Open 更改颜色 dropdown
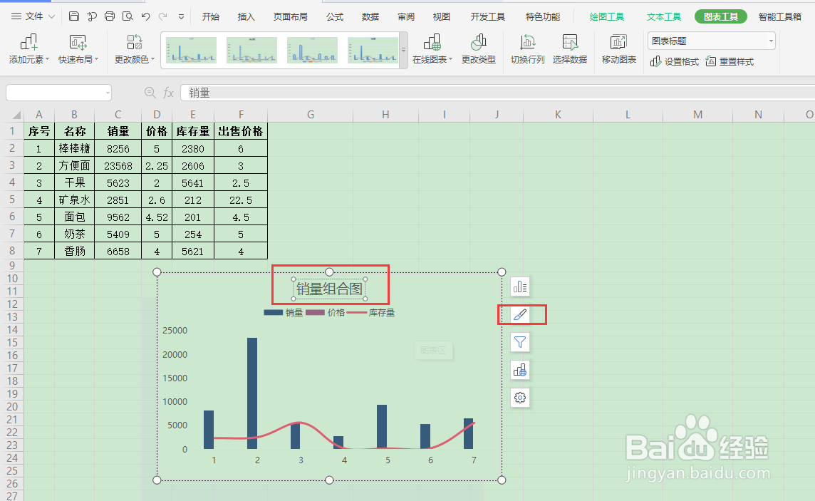 point(135,49)
